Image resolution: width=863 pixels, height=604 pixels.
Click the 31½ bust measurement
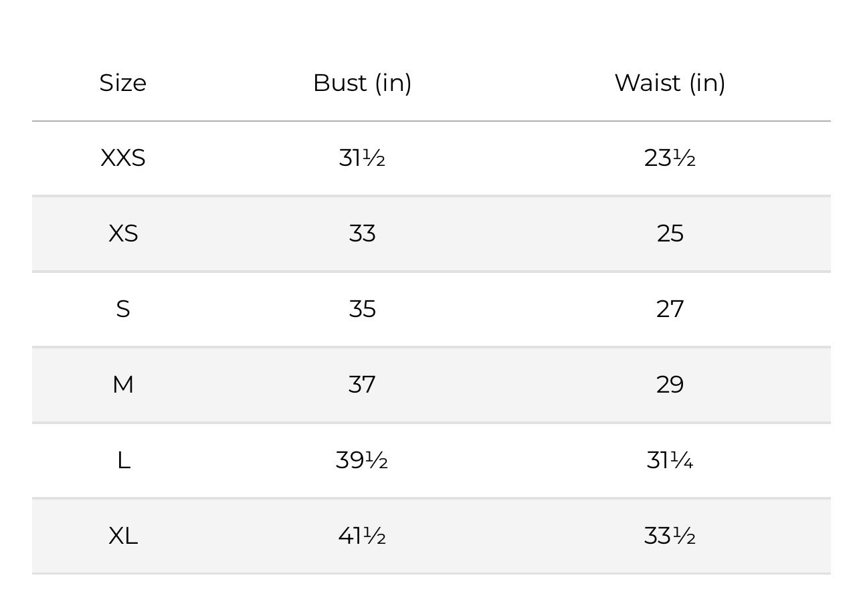362,159
